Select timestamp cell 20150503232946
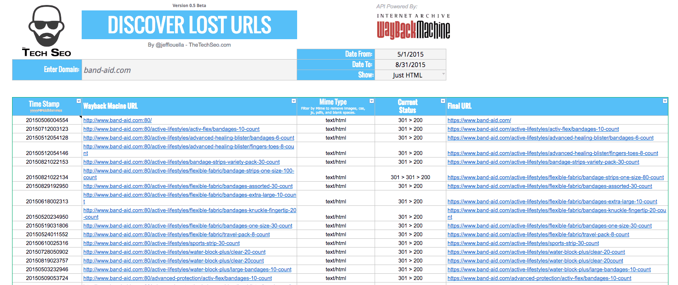 (47, 270)
